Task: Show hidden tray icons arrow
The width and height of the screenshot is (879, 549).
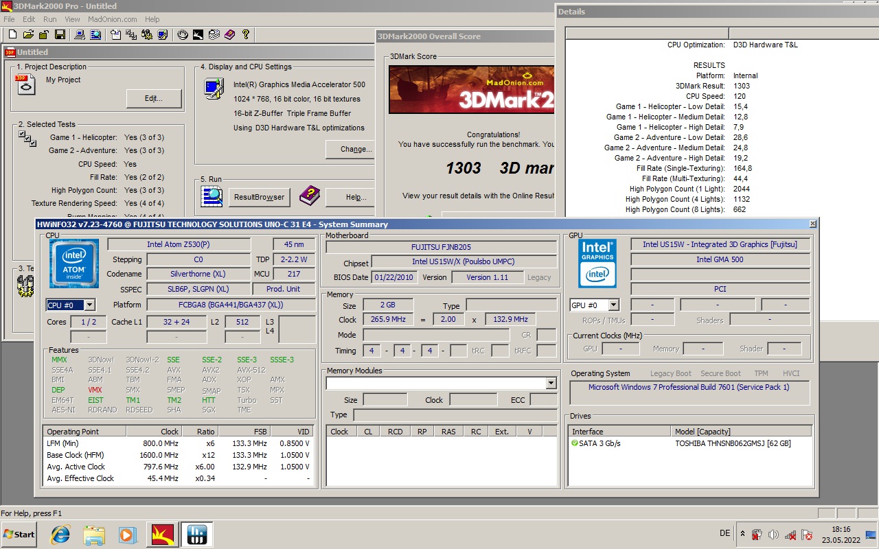Action: (742, 534)
